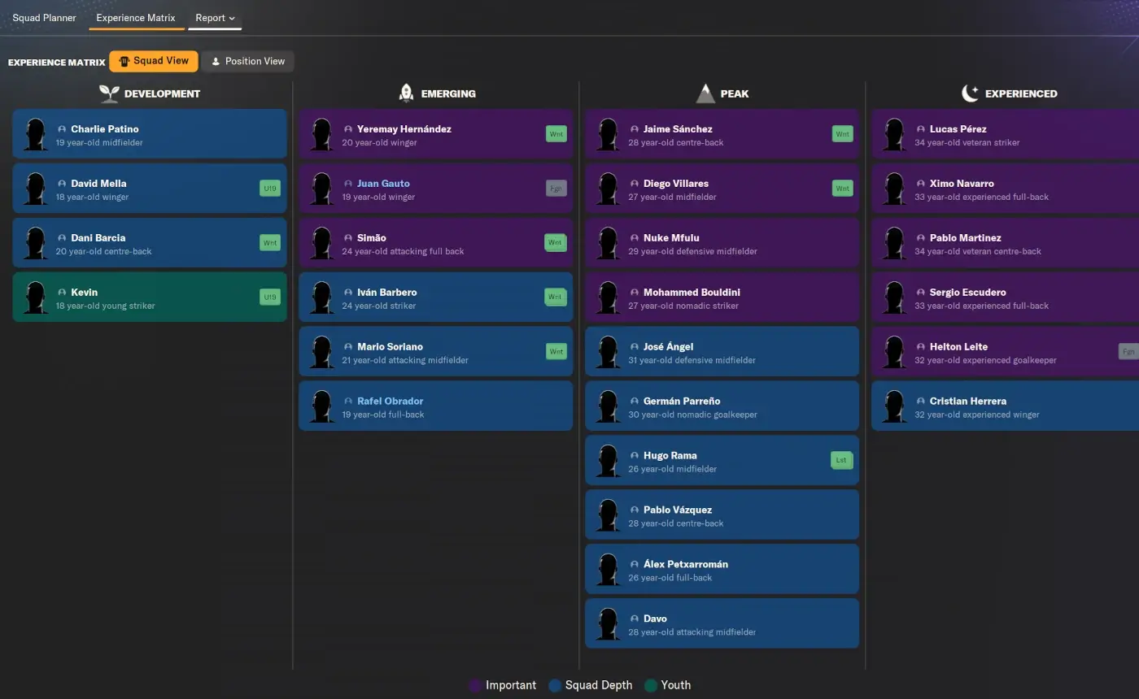Click the '24 year-old attacking full back' text
Screen dimensions: 1139x699
[x=403, y=252]
